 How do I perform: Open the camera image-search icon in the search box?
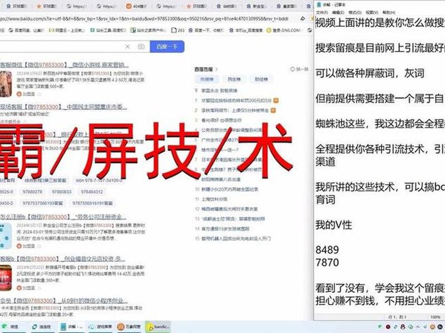[x=141, y=47]
